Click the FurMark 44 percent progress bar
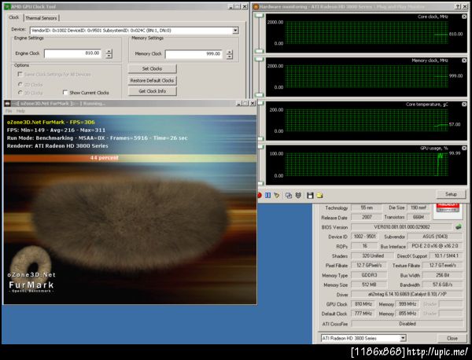The width and height of the screenshot is (472, 360). pos(130,158)
